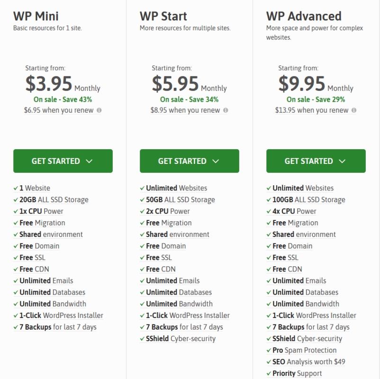Screen dimensions: 380x379
Task: Click 7 Backups for last 7 days in WP Mini
Action: pyautogui.click(x=58, y=327)
